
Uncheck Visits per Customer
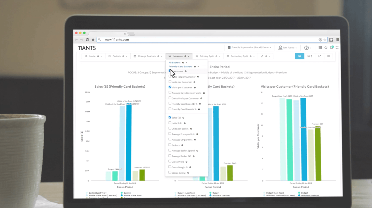click(x=170, y=87)
